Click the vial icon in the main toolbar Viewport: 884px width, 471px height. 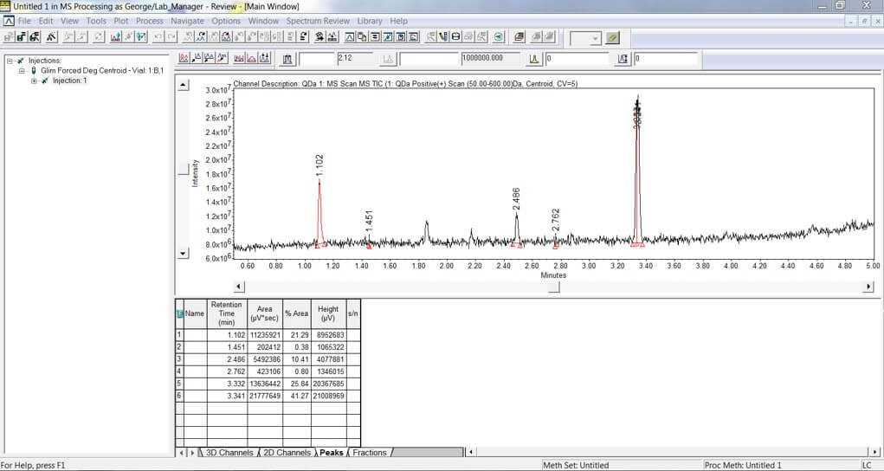(x=442, y=37)
